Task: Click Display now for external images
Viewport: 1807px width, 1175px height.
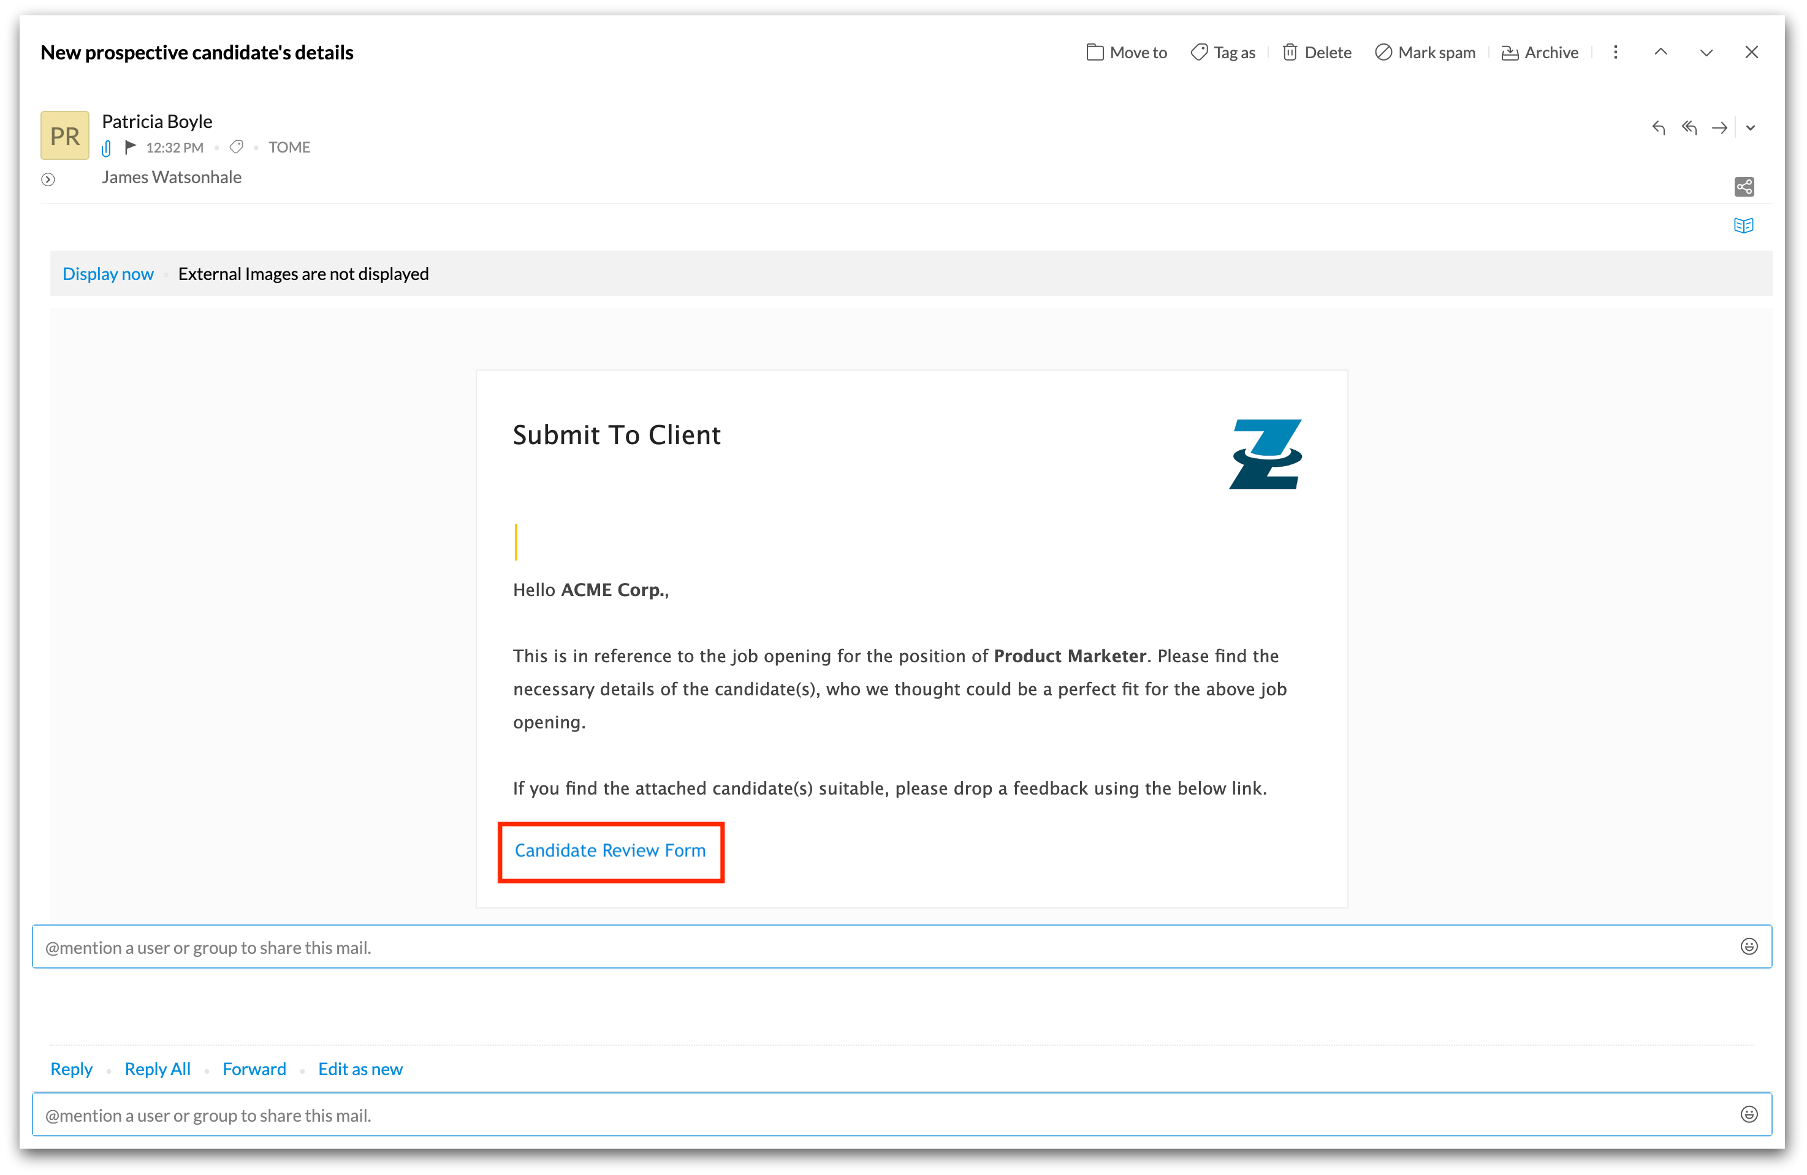Action: point(108,273)
